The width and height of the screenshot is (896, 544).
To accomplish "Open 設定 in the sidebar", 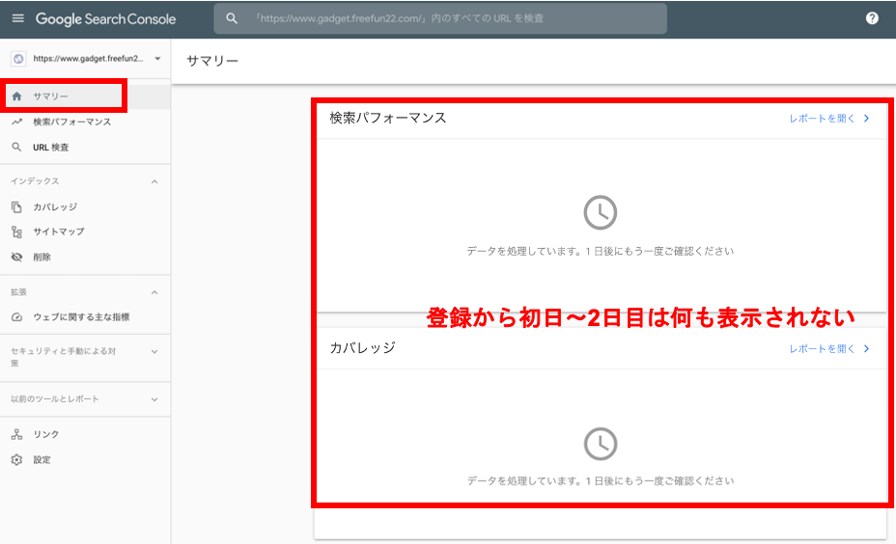I will click(42, 459).
